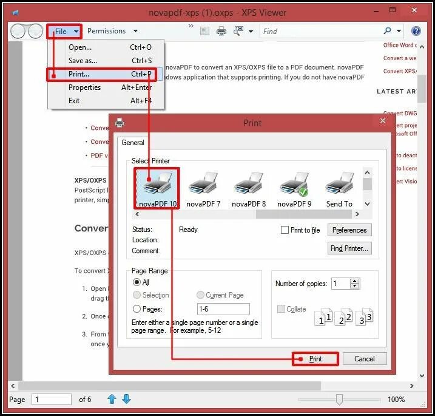Close the Print dialog with X
This screenshot has height=416, width=435.
coord(383,121)
